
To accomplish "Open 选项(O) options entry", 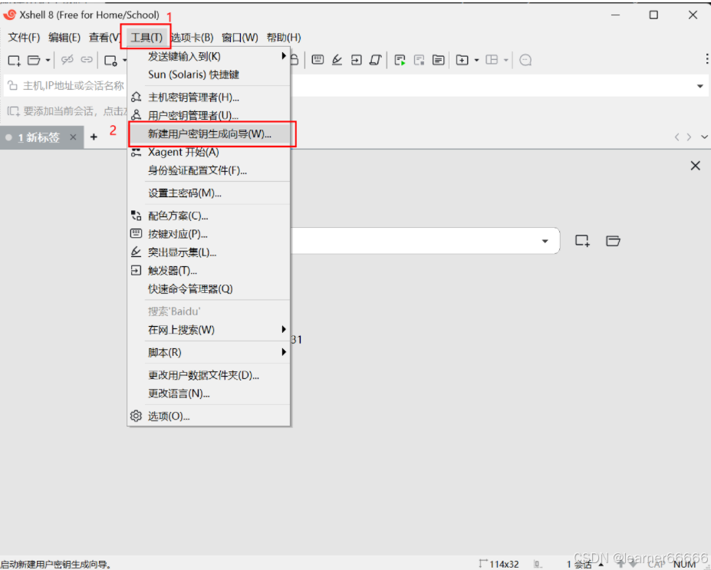I will point(209,416).
